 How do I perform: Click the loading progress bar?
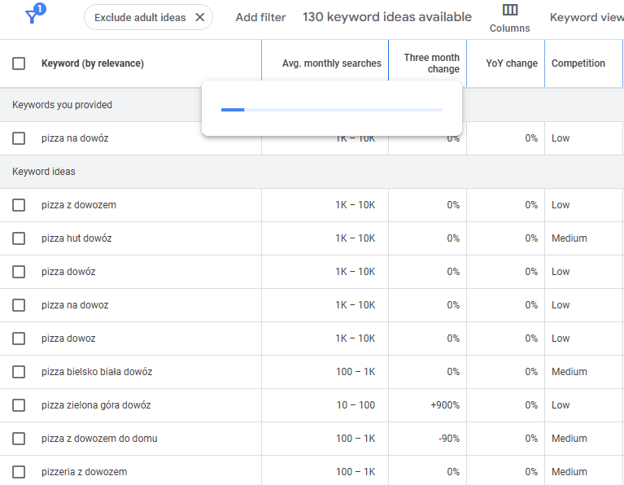coord(332,110)
